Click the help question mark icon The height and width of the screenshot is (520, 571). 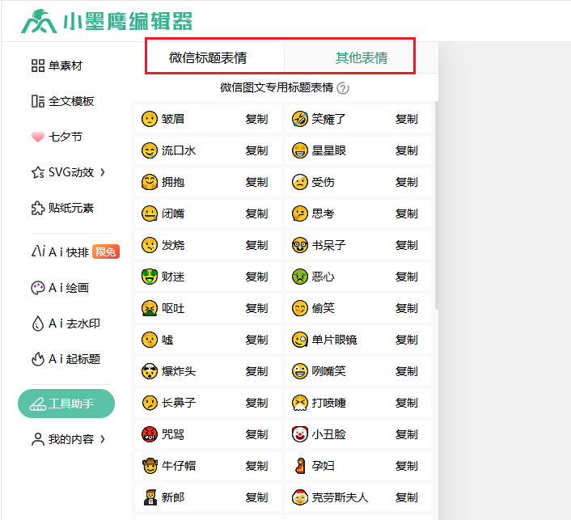pos(343,88)
